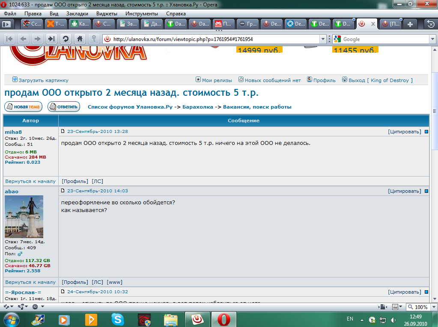Open the closed tabs trash icon
438x327 pixels.
pyautogui.click(x=431, y=24)
